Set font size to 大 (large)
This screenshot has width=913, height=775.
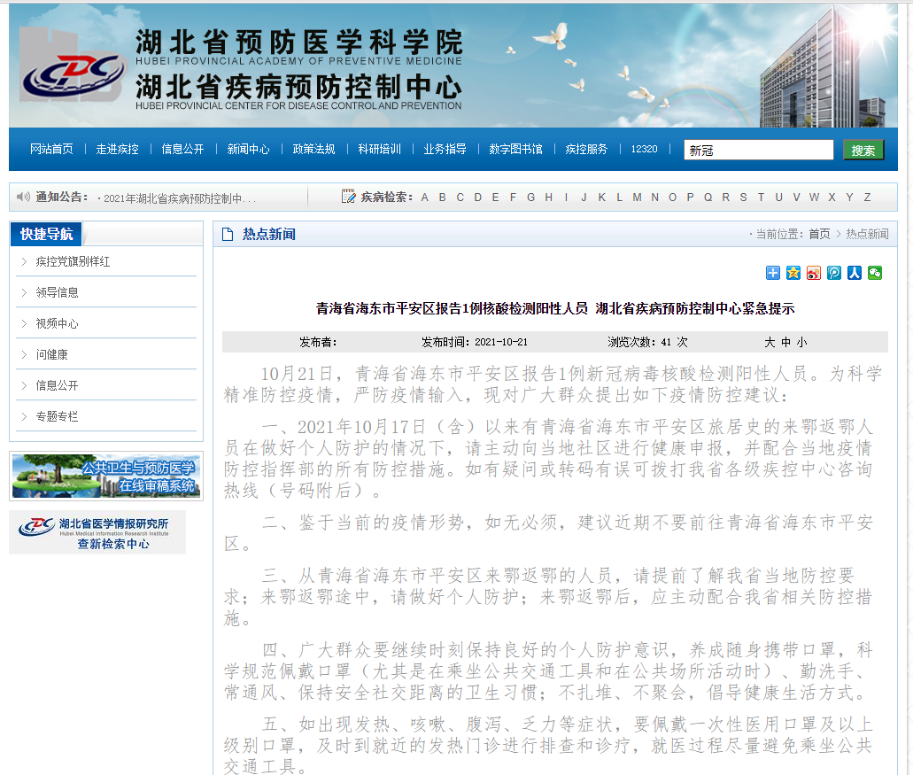[770, 342]
